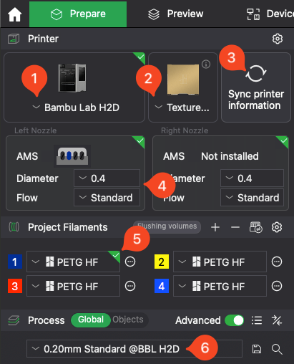Open filament 2 more options icon

(x=277, y=262)
